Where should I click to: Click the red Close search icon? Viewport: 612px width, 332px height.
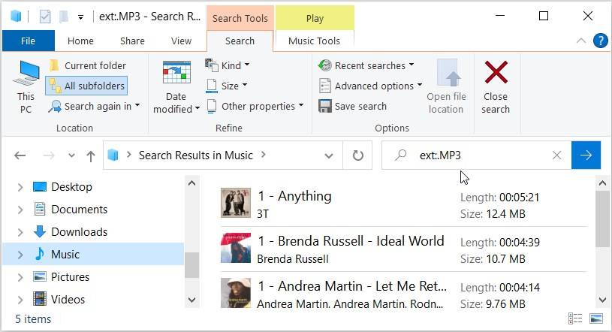point(496,72)
